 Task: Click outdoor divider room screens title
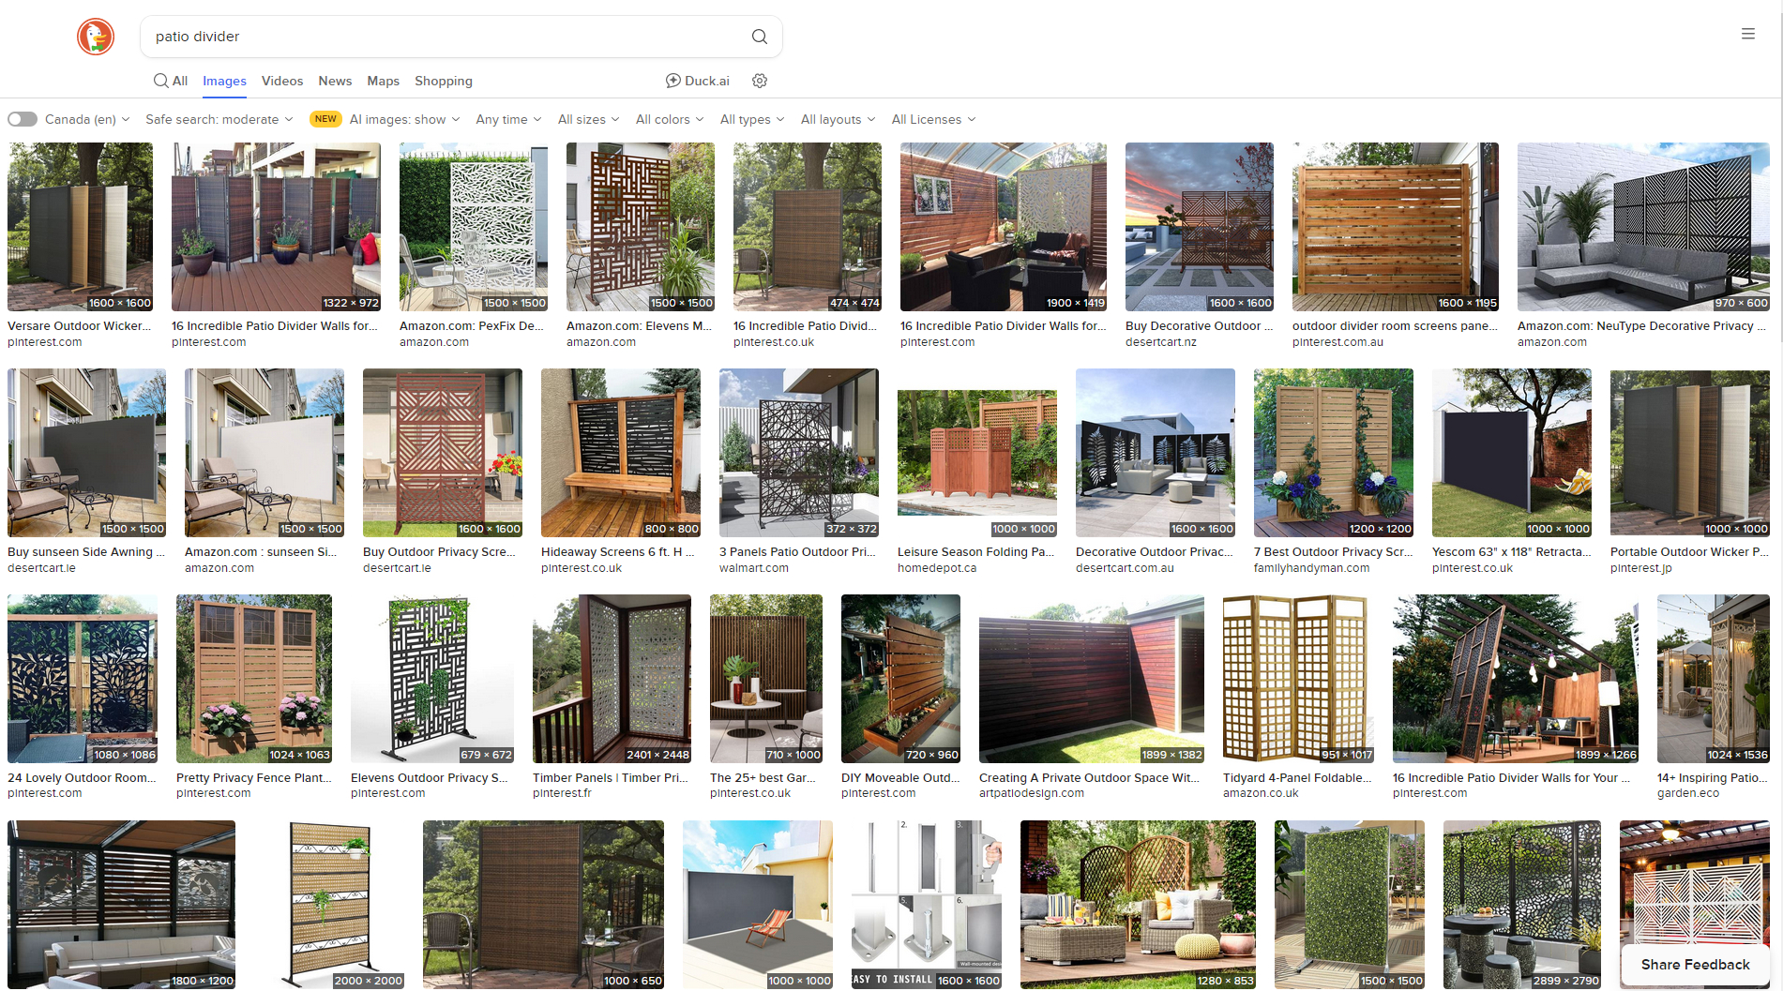click(1396, 326)
